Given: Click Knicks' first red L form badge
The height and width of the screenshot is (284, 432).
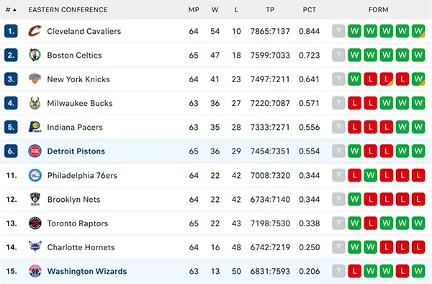Looking at the screenshot, I should coord(370,79).
